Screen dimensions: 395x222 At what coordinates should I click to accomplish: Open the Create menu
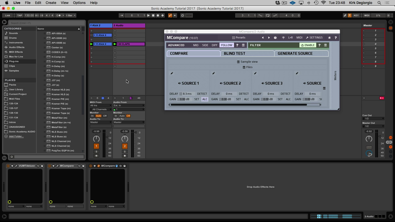(51, 3)
